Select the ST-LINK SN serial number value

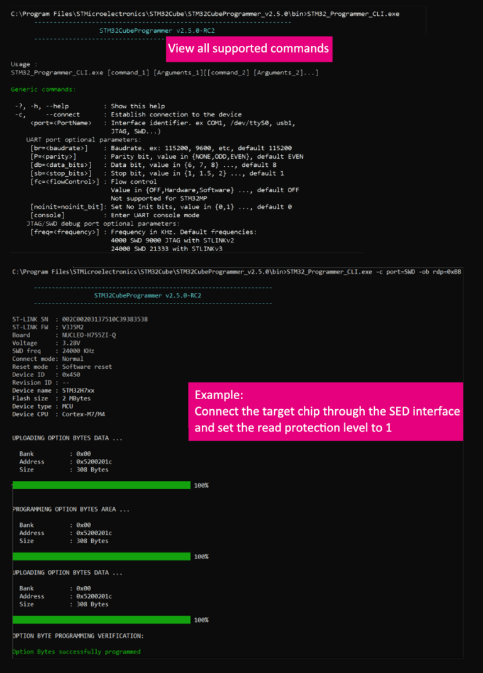point(105,319)
